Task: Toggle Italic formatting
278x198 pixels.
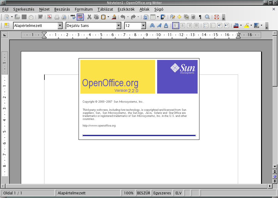Action: pos(159,25)
